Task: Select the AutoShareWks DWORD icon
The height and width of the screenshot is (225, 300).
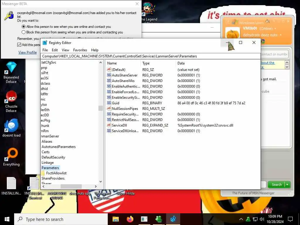Action: click(109, 81)
